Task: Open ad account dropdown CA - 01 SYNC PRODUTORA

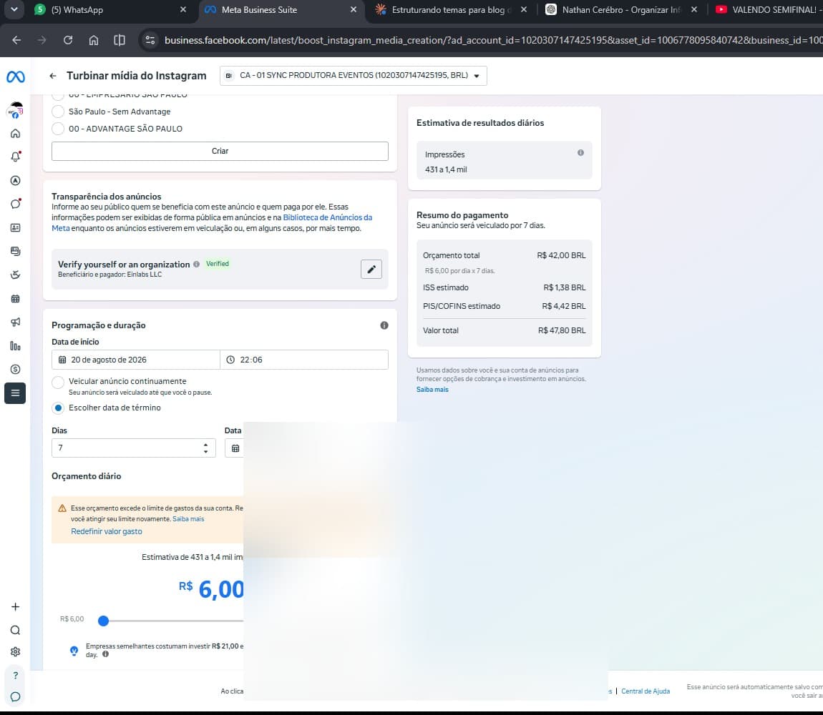Action: (354, 76)
